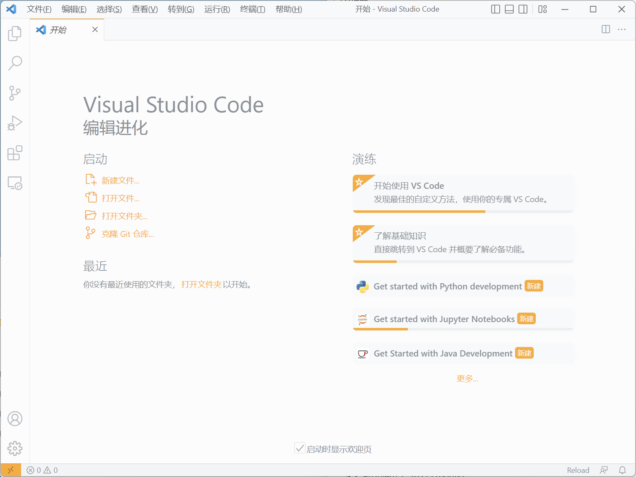Open the Extensions view
This screenshot has height=477, width=636.
(15, 153)
